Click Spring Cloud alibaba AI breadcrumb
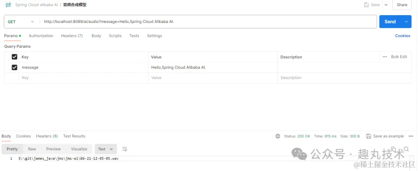The width and height of the screenshot is (418, 171). click(x=36, y=5)
